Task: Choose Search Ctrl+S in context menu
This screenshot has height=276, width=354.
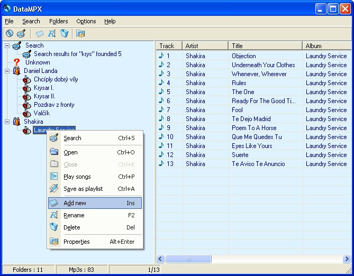Action: click(95, 138)
